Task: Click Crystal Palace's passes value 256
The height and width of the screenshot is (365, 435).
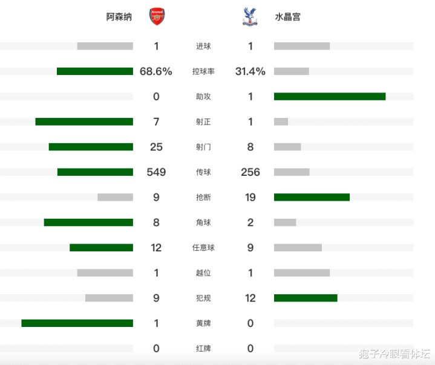Action: coord(250,172)
